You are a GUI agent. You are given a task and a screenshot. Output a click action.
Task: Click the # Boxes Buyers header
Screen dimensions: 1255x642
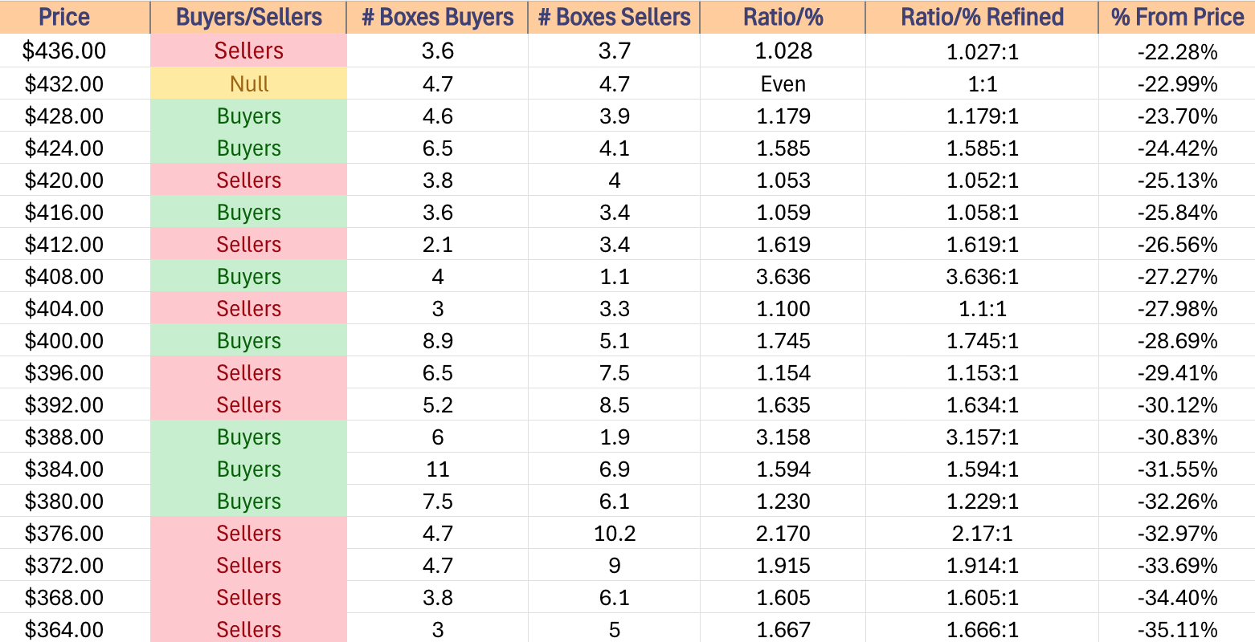[x=437, y=17]
